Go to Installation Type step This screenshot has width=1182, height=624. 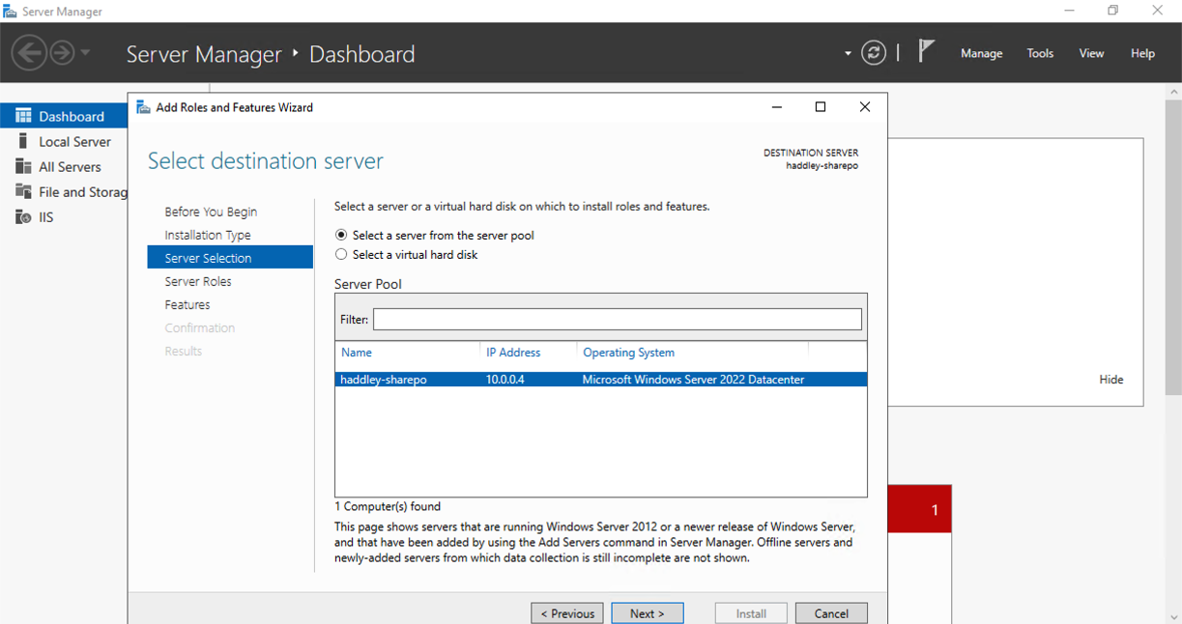[208, 235]
